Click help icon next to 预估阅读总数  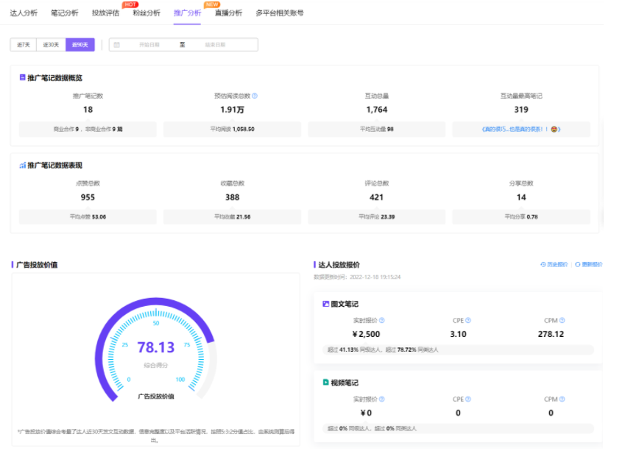pos(255,96)
